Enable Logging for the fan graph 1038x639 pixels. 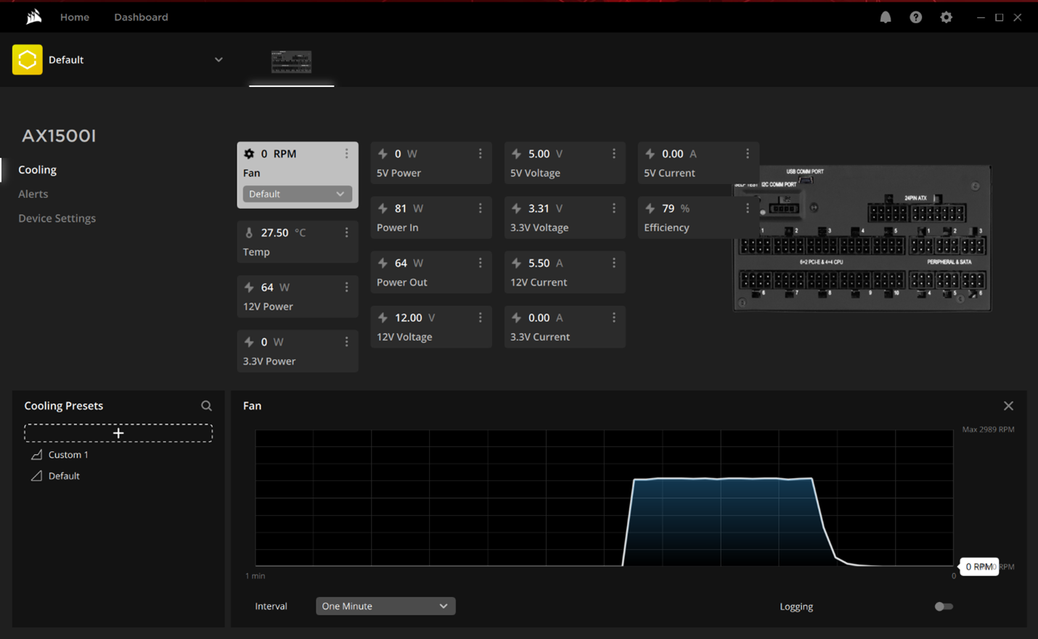[x=944, y=606]
